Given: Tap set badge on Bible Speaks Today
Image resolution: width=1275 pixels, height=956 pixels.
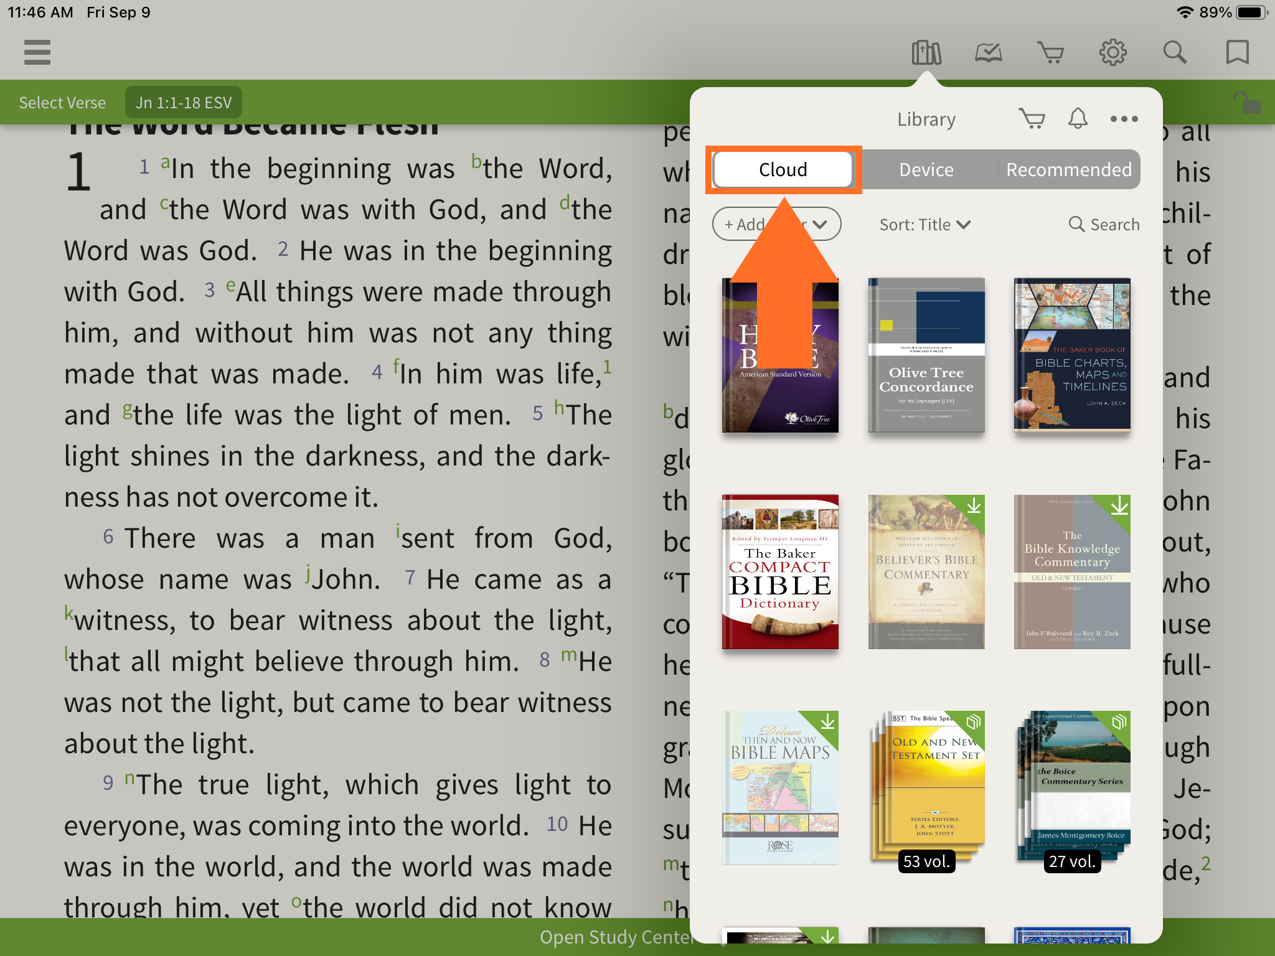Looking at the screenshot, I should (974, 722).
